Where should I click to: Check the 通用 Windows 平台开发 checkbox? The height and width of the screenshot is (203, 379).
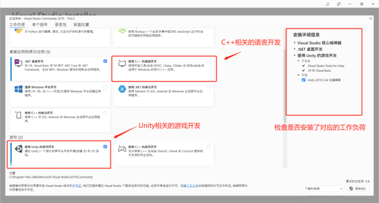click(x=105, y=87)
